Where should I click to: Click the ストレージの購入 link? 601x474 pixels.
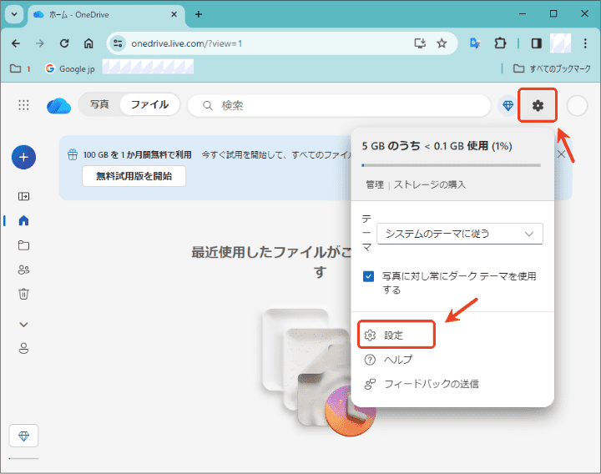(x=430, y=184)
